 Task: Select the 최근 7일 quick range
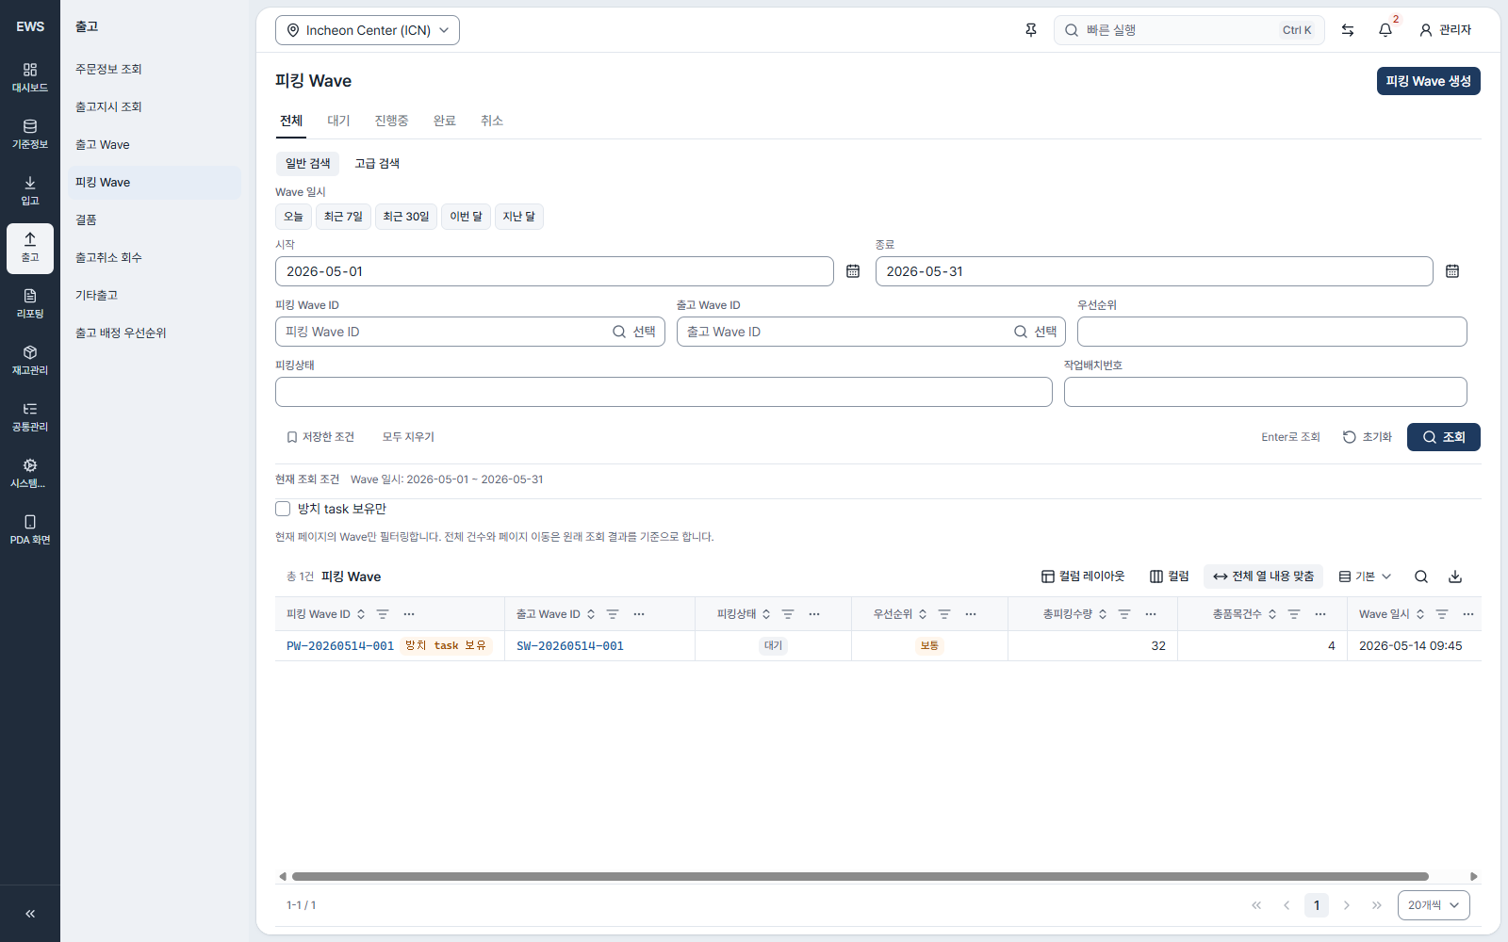[x=343, y=217]
